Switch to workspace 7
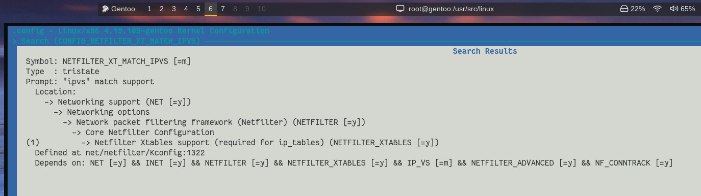 point(223,9)
